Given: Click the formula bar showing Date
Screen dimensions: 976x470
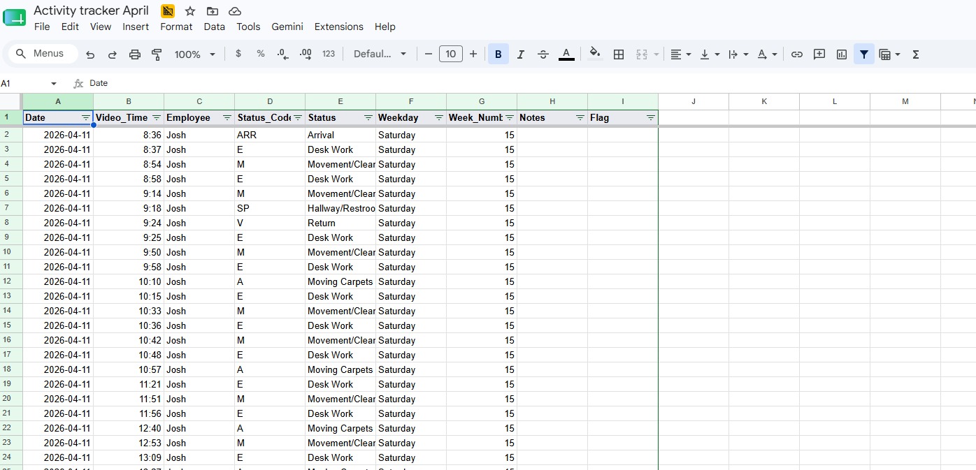Looking at the screenshot, I should tap(531, 83).
